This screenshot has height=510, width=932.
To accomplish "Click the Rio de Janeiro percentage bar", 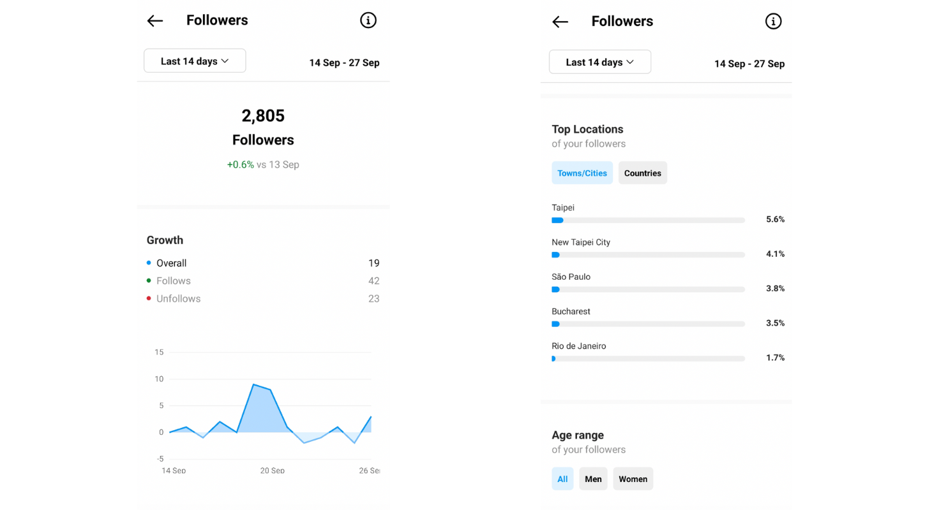I will point(648,358).
